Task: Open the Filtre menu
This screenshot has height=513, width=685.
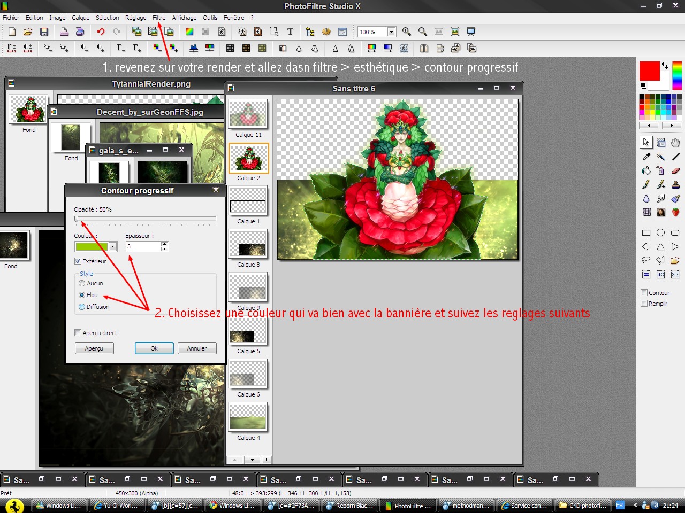Action: pyautogui.click(x=159, y=18)
